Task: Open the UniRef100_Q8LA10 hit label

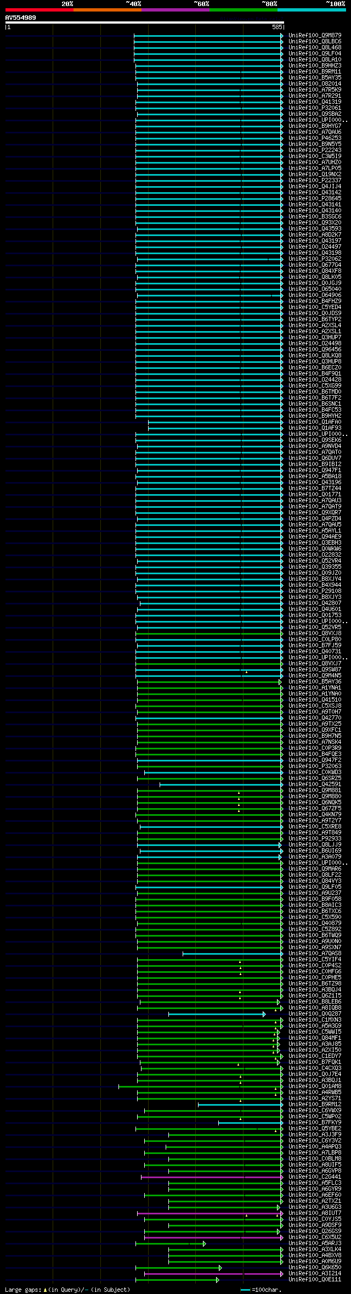Action: coord(315,60)
